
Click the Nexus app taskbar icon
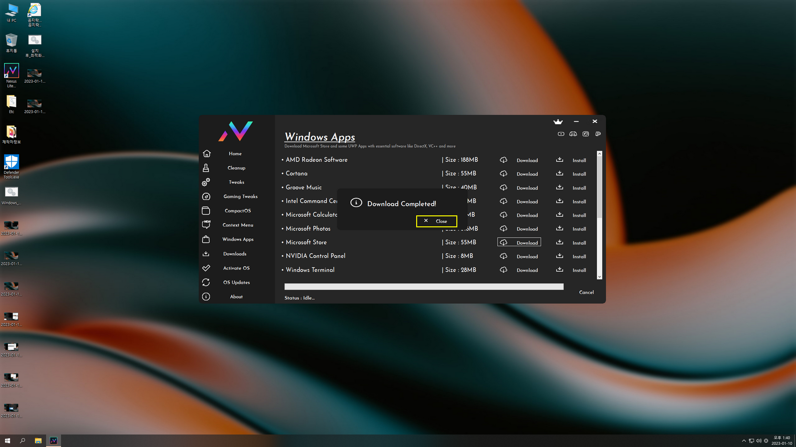(x=54, y=441)
